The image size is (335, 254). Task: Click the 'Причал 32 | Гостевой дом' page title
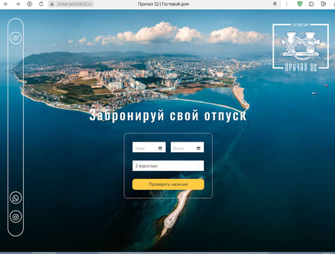163,4
